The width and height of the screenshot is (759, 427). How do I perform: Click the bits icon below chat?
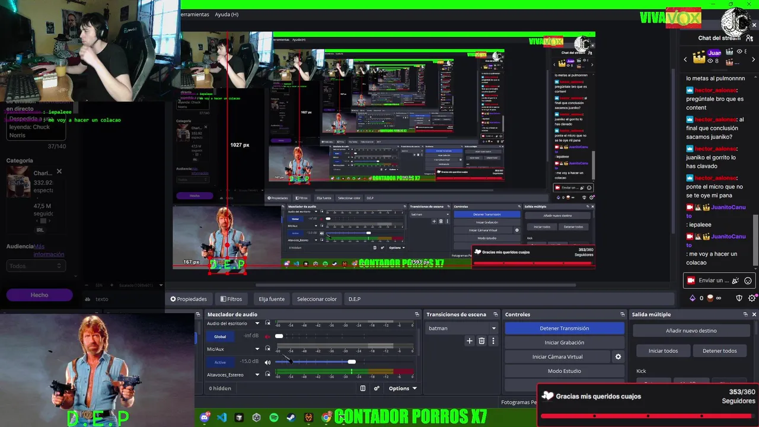point(692,298)
